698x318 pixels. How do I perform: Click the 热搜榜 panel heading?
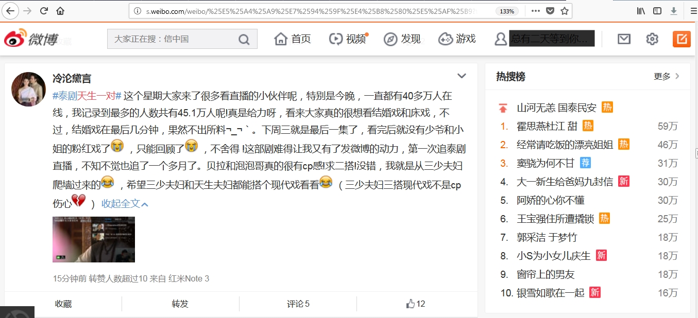click(x=510, y=77)
